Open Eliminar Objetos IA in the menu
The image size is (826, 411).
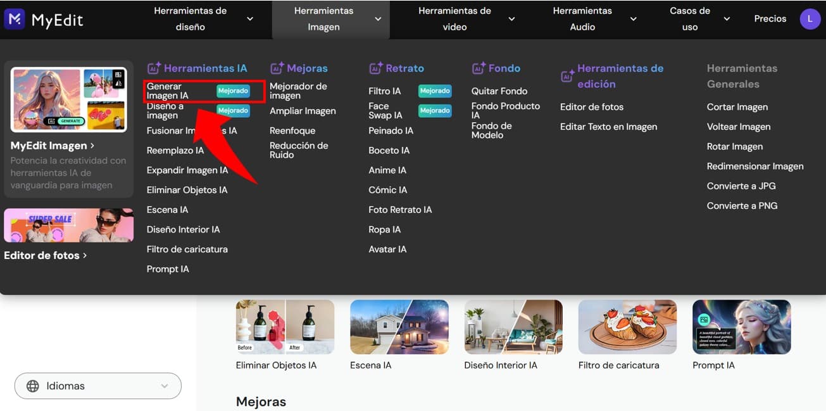187,190
